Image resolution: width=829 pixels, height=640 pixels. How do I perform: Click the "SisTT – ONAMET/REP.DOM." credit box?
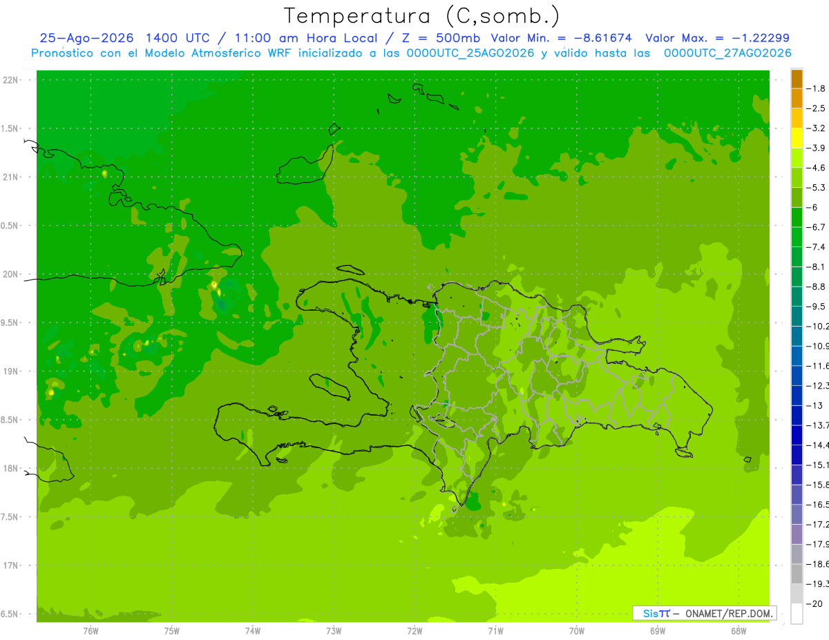(x=704, y=613)
